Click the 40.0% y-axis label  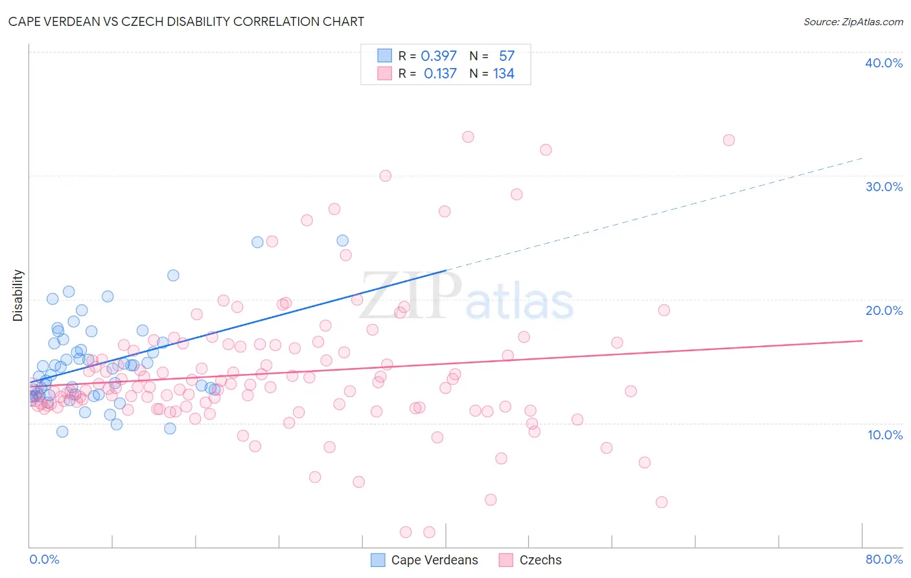click(884, 63)
